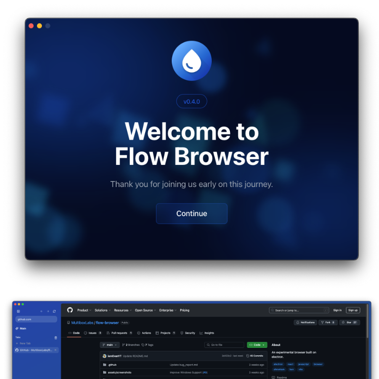Click the electron topic tag
Screen dimensions: 379x379
tap(278, 364)
